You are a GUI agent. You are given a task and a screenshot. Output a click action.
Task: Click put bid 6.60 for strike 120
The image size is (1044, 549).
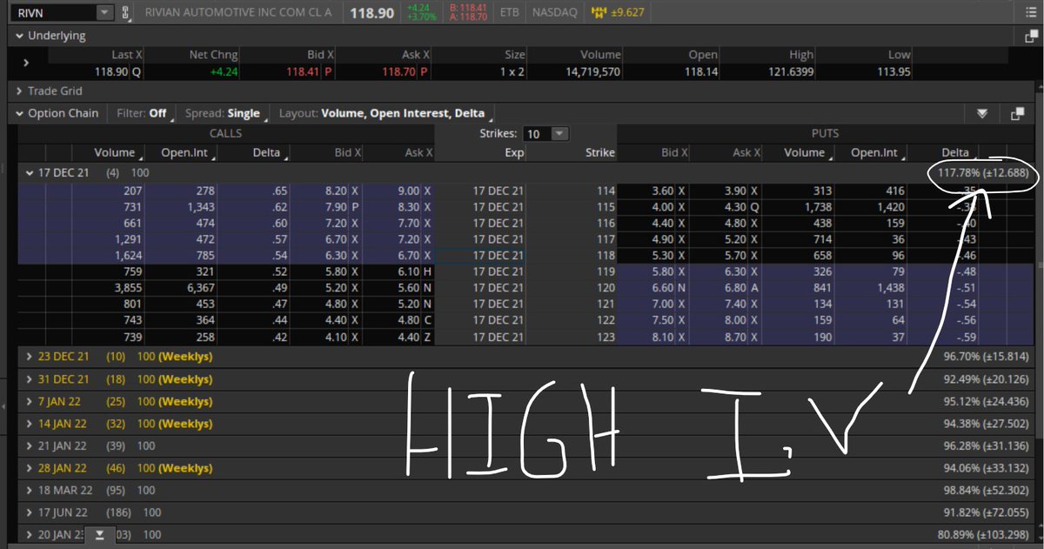(660, 288)
